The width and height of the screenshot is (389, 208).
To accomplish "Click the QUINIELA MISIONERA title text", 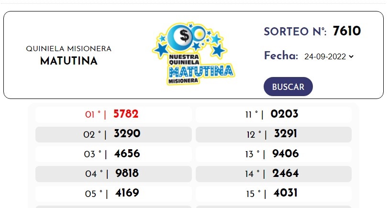I will pyautogui.click(x=68, y=49).
